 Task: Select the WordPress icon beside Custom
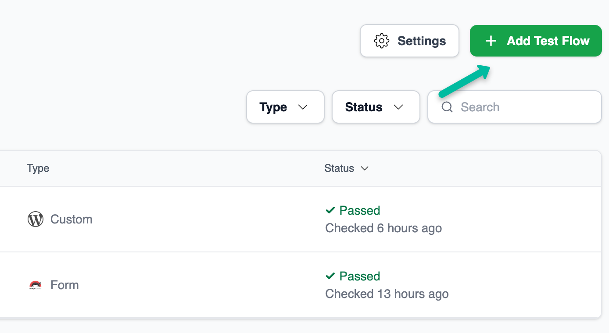click(35, 219)
